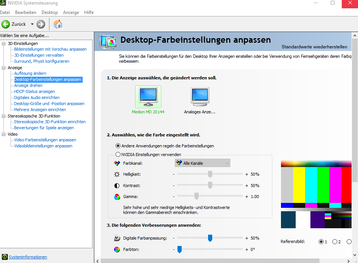The width and height of the screenshot is (358, 263).
Task: Click the Helligkeit sun icon
Action: tap(117, 174)
